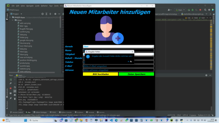The width and height of the screenshot is (219, 123).
Task: Click the Daten Speichern button
Action: pos(136,74)
